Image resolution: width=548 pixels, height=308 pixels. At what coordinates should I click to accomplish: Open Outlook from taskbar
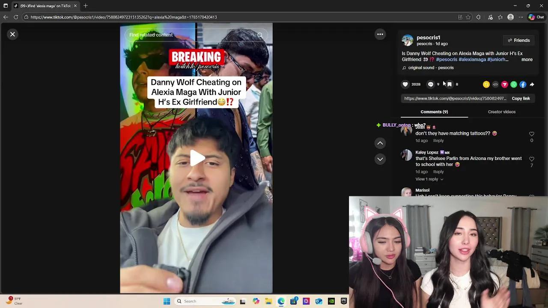click(319, 301)
